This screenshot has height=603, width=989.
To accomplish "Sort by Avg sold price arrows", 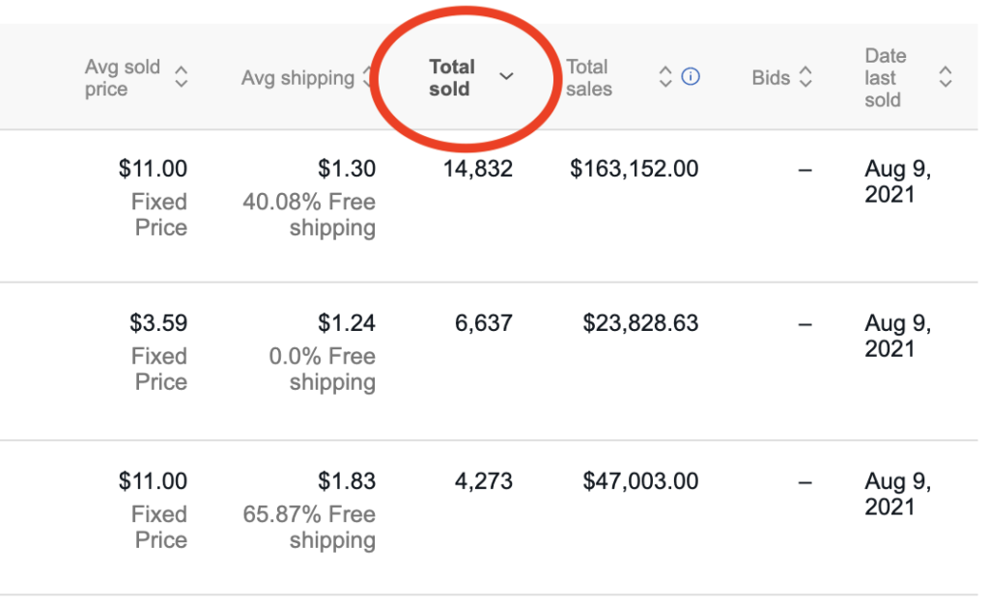I will 181,77.
